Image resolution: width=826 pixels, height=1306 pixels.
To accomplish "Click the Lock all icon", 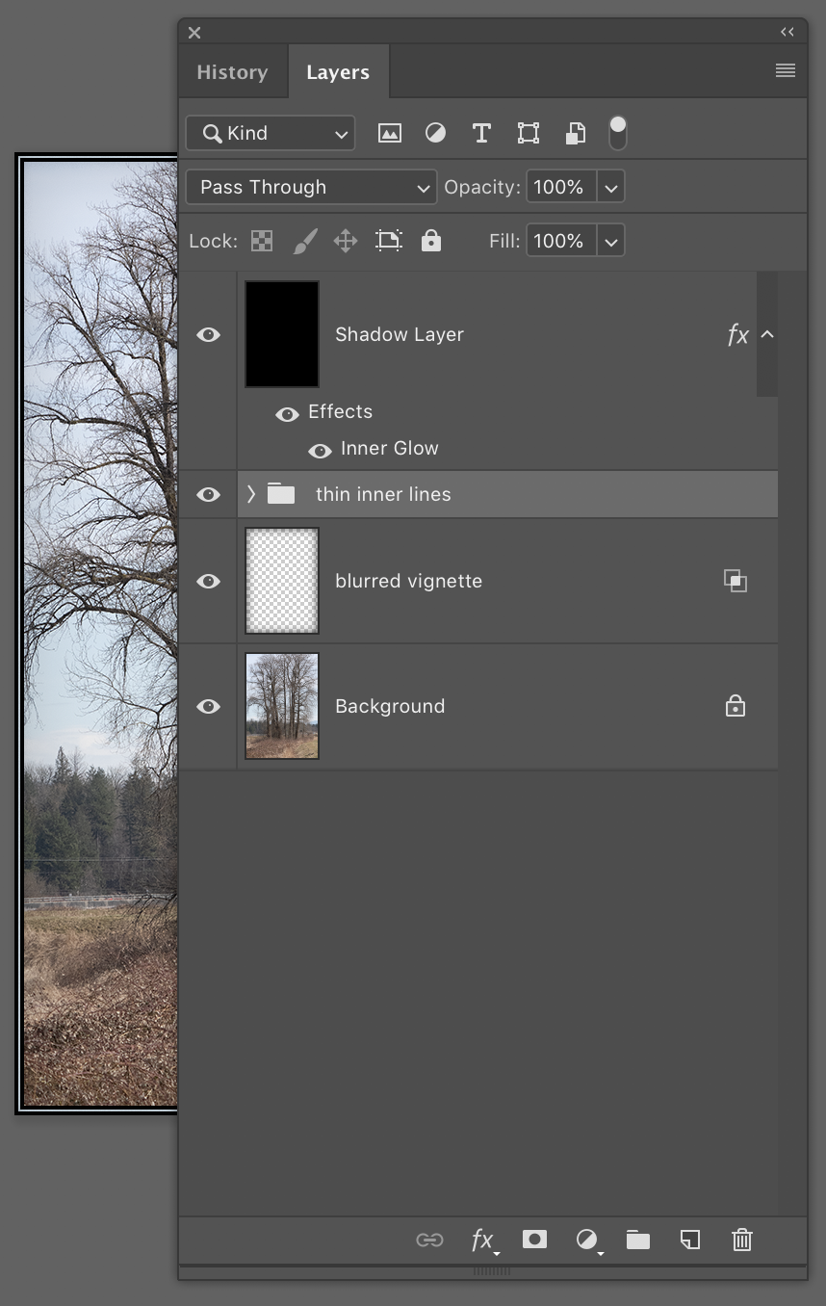I will (430, 241).
